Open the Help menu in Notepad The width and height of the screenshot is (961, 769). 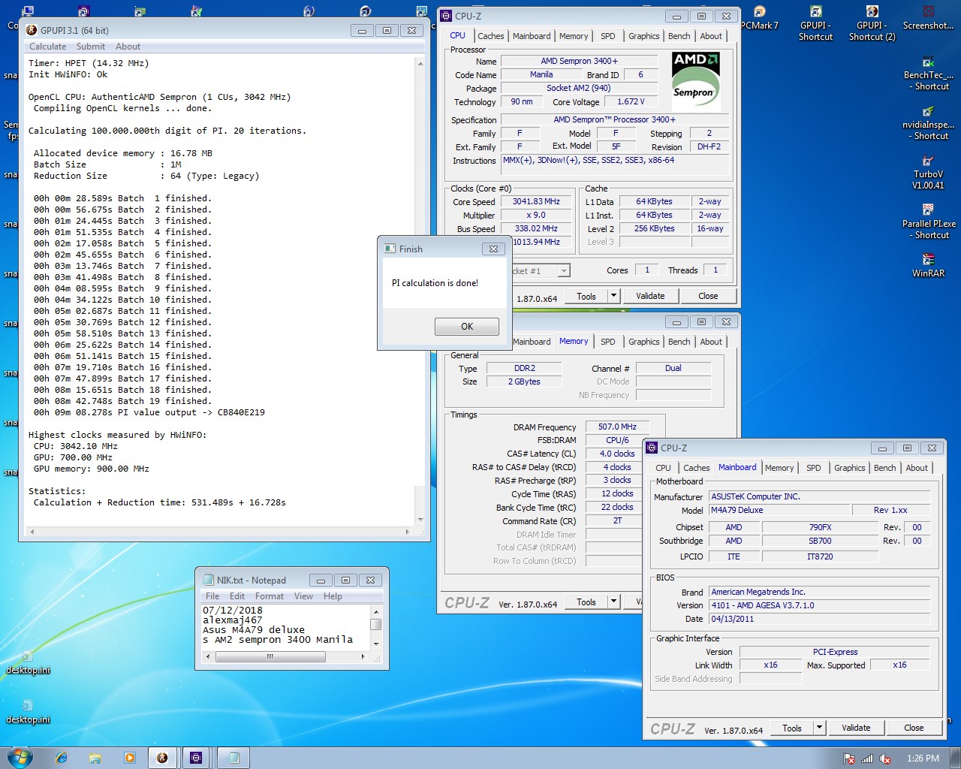coord(333,596)
